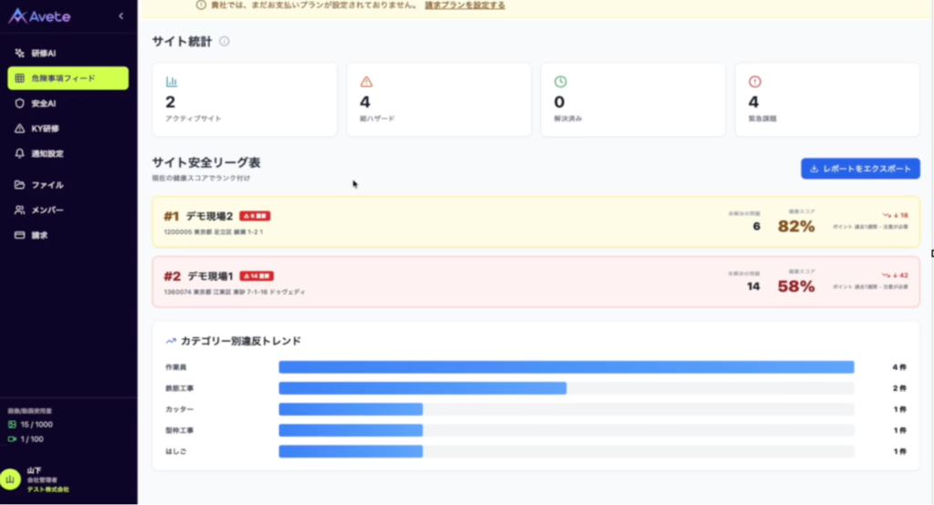Click the card icon for 請求
Screen dimensions: 934x505
(20, 235)
